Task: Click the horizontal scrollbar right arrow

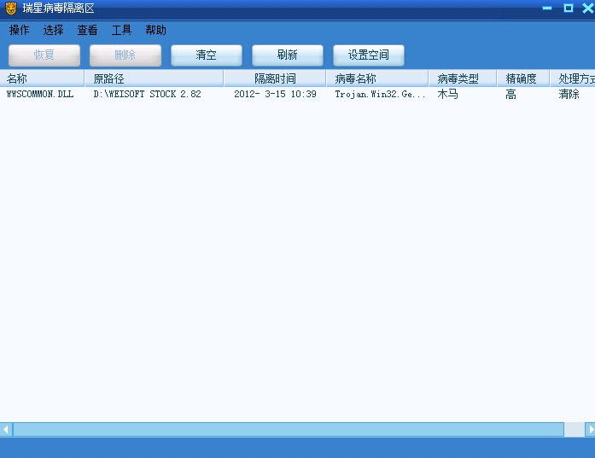Action: click(590, 430)
